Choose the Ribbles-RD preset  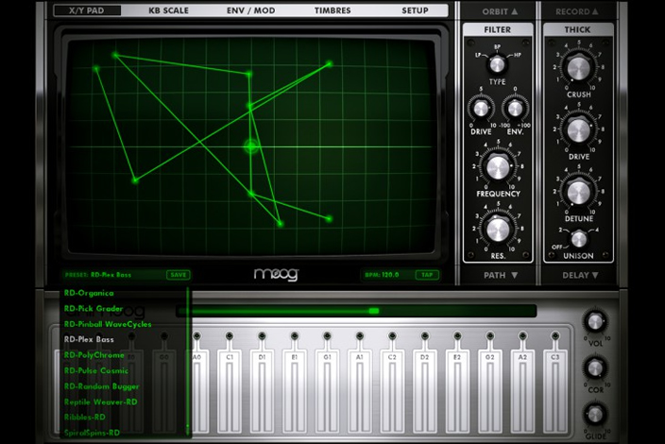(x=85, y=417)
